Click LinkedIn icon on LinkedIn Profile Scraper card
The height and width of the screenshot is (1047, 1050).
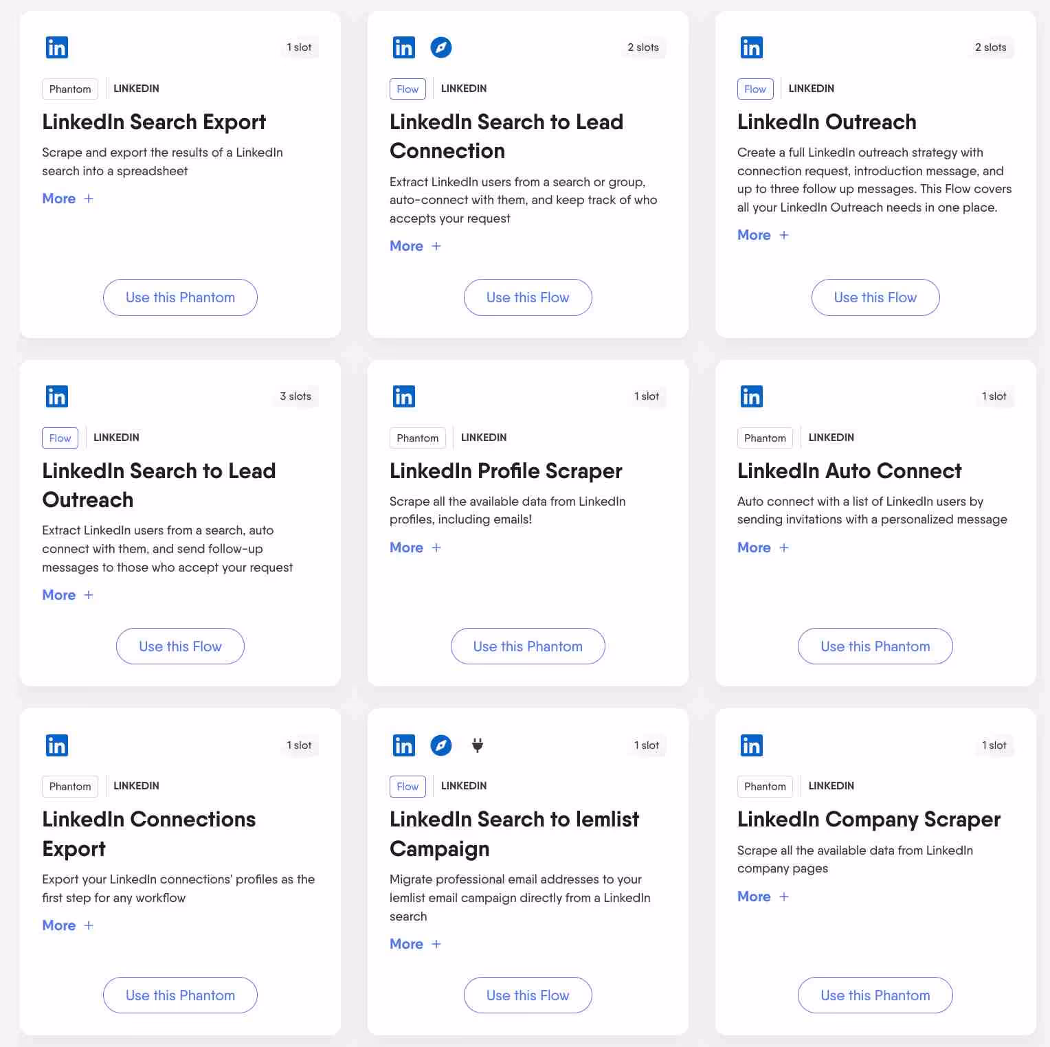(404, 396)
